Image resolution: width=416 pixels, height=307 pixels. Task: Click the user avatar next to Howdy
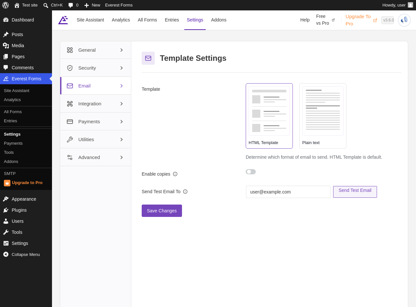click(x=410, y=5)
